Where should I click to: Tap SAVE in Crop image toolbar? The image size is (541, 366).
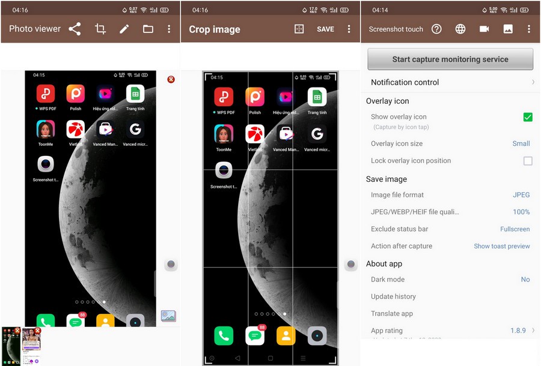[325, 29]
